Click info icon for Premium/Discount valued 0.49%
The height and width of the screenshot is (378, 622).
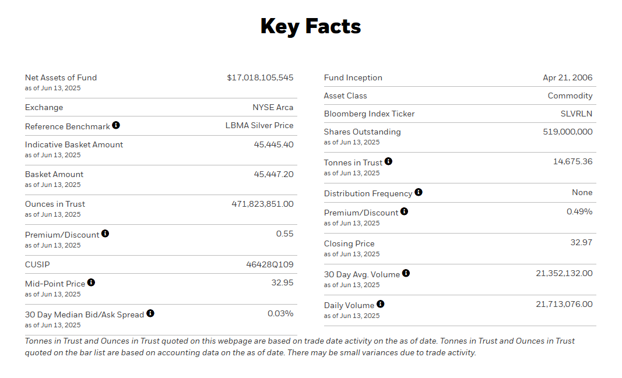point(405,211)
